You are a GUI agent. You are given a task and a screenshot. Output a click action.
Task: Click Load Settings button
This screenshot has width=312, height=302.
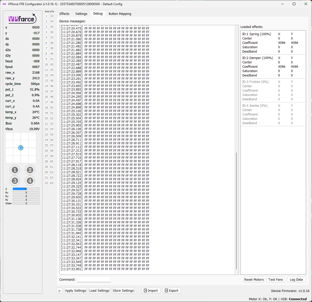pos(99,291)
